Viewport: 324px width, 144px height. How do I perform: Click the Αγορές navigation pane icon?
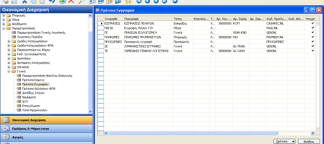(6, 137)
